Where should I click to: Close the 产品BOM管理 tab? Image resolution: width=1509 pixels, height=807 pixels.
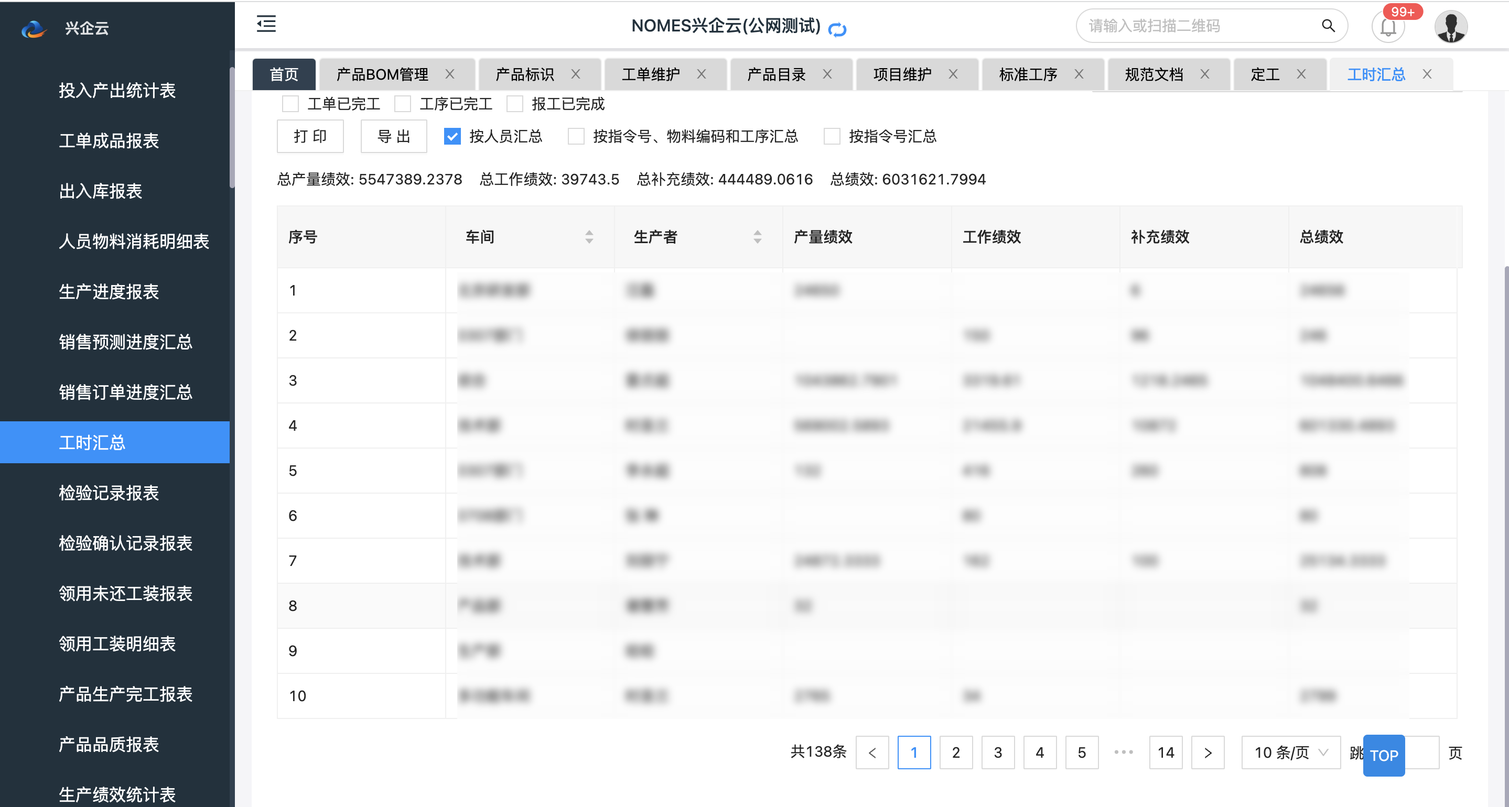pyautogui.click(x=450, y=74)
